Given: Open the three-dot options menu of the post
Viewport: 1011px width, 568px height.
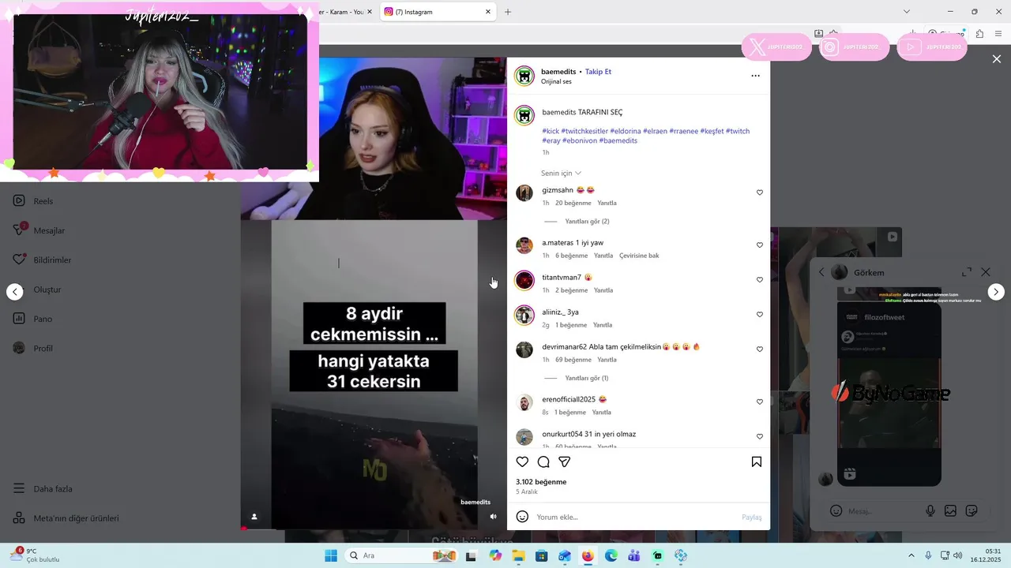Looking at the screenshot, I should pos(755,76).
